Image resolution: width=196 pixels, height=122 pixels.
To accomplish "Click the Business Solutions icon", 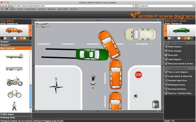I will click(x=166, y=89).
